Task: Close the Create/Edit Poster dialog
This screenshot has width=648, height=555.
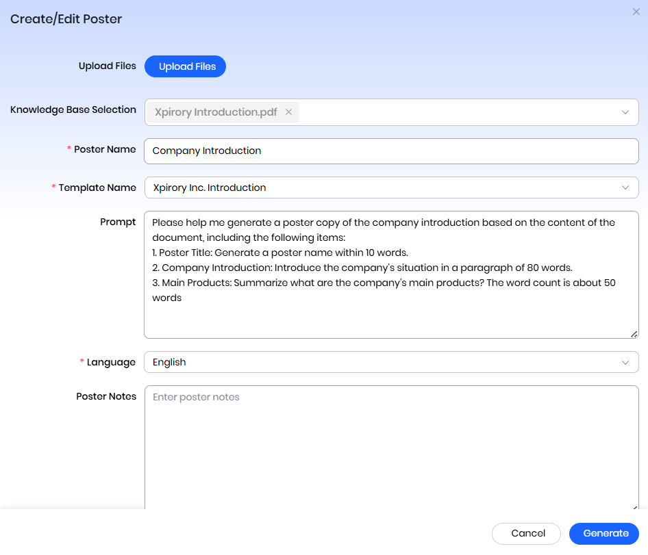Action: pos(636,12)
